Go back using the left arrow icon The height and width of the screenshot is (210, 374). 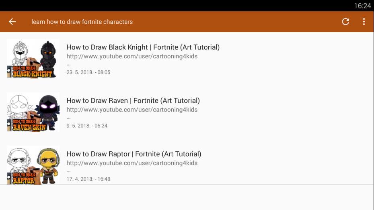12,22
